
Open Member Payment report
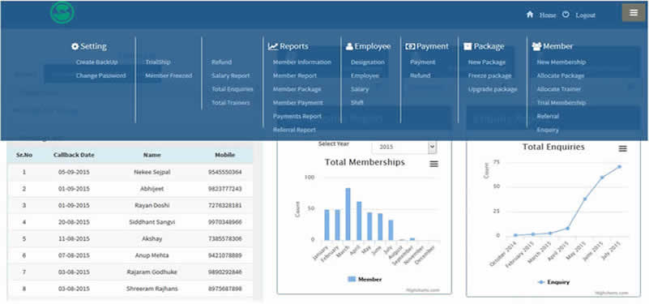tap(297, 103)
